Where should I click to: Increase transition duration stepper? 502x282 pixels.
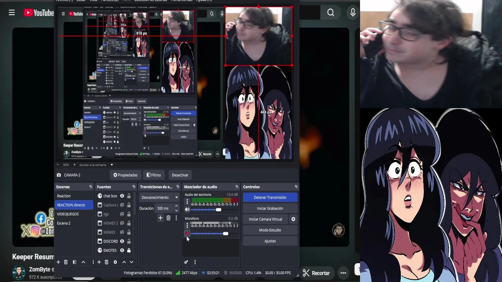click(176, 206)
